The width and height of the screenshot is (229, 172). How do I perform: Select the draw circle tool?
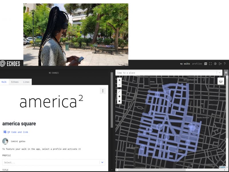[x=119, y=101]
